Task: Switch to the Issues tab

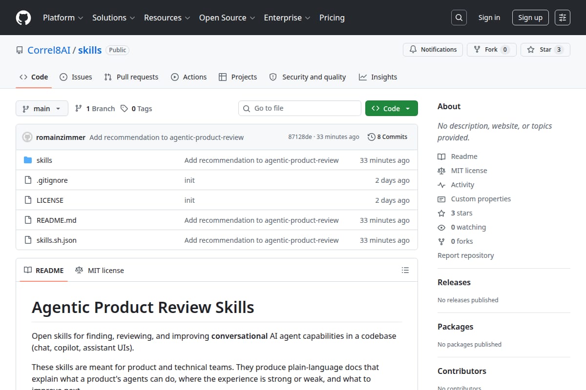Action: [76, 77]
